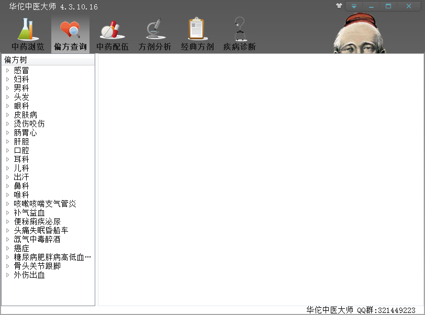Expand the 癌症 node triangle

[x=8, y=248]
